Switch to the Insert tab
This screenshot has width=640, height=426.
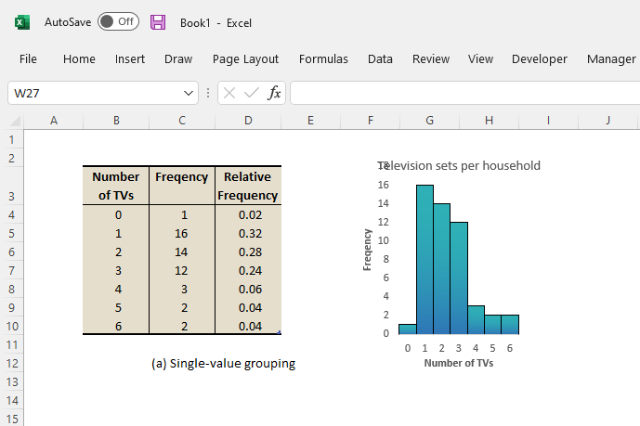pos(130,58)
